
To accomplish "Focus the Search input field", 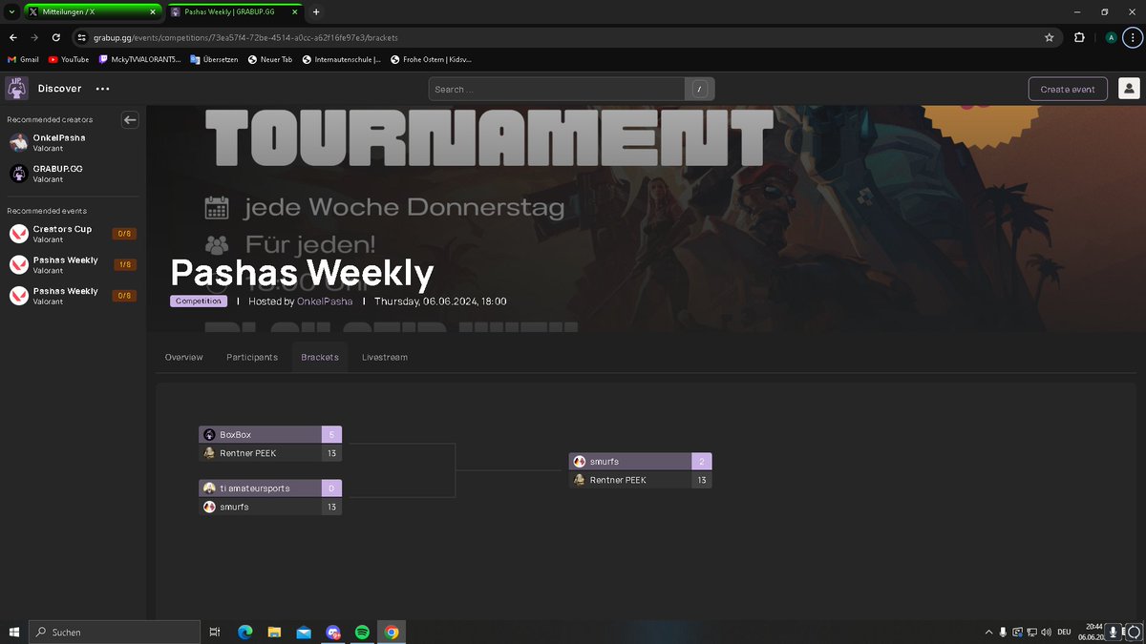I will click(x=557, y=89).
